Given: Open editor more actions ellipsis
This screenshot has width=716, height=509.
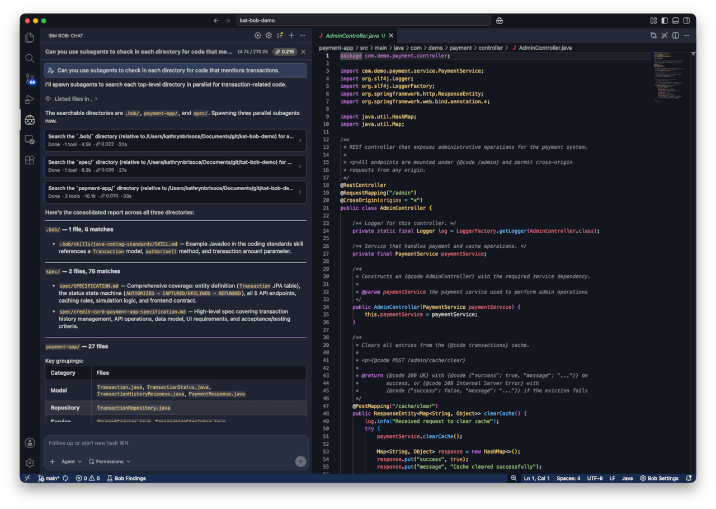Looking at the screenshot, I should (687, 35).
